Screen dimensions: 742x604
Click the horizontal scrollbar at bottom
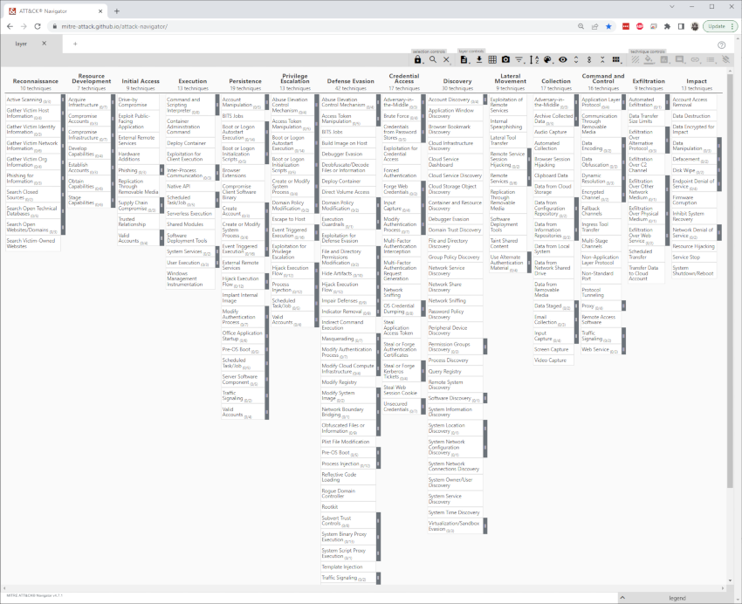[364, 588]
